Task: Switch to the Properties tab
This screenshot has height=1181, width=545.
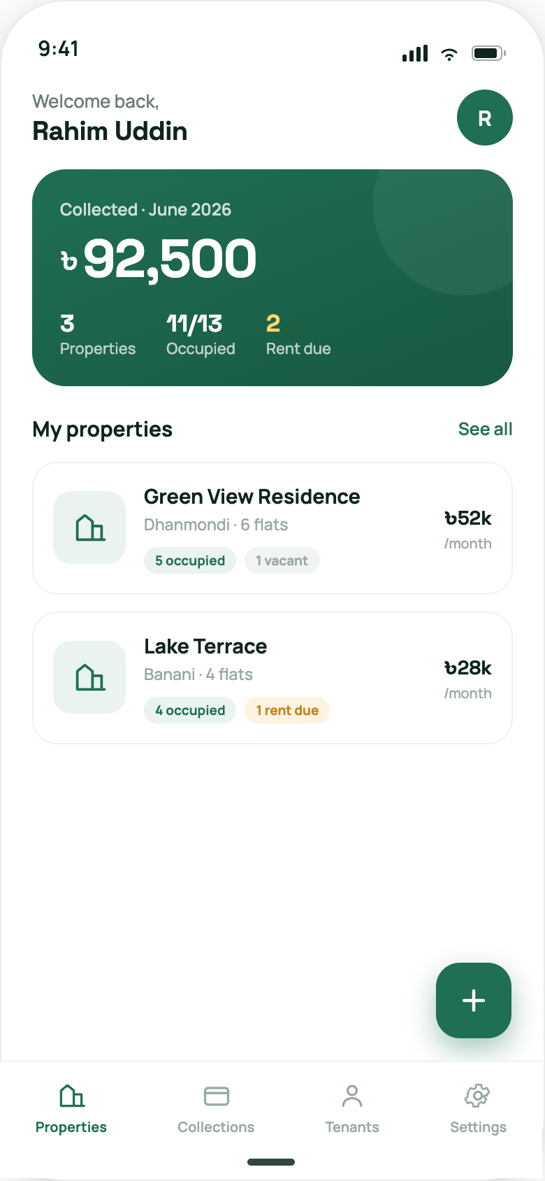Action: [71, 1109]
